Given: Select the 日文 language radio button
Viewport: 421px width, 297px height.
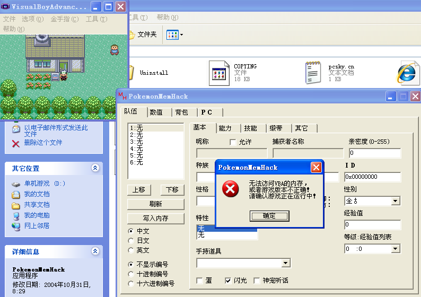Looking at the screenshot, I should pyautogui.click(x=131, y=241).
